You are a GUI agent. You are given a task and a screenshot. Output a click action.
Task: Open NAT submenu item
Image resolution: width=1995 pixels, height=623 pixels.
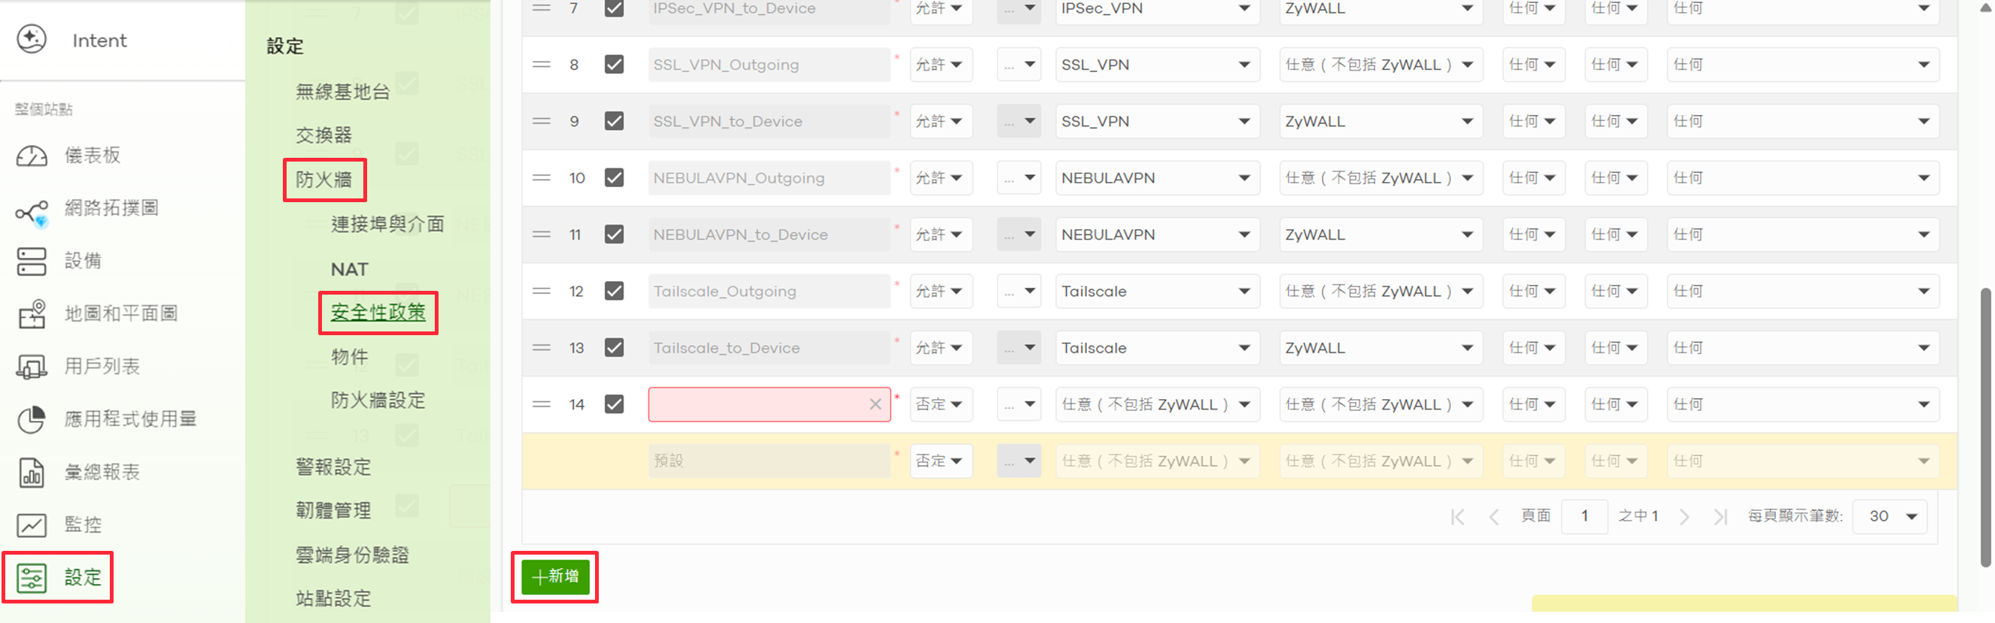[x=349, y=269]
